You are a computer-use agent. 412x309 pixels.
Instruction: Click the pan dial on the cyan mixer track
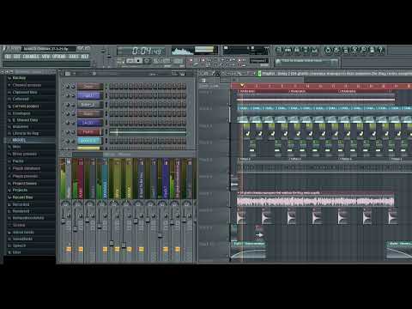102,204
